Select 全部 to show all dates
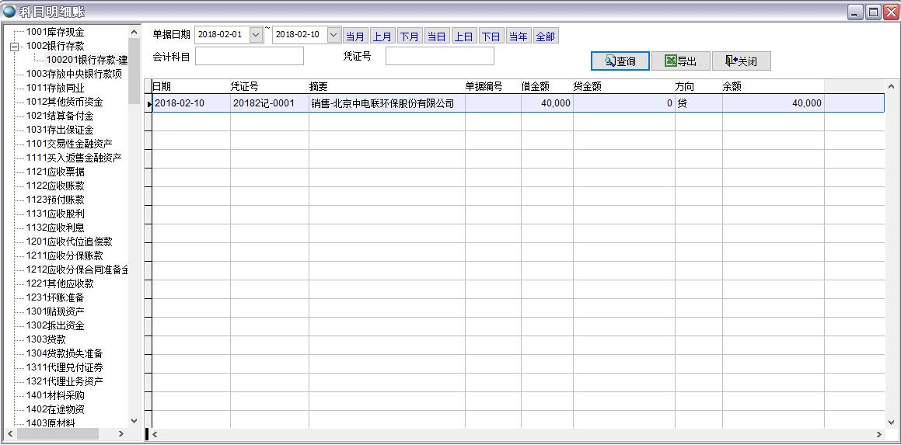This screenshot has width=901, height=445. coord(545,37)
